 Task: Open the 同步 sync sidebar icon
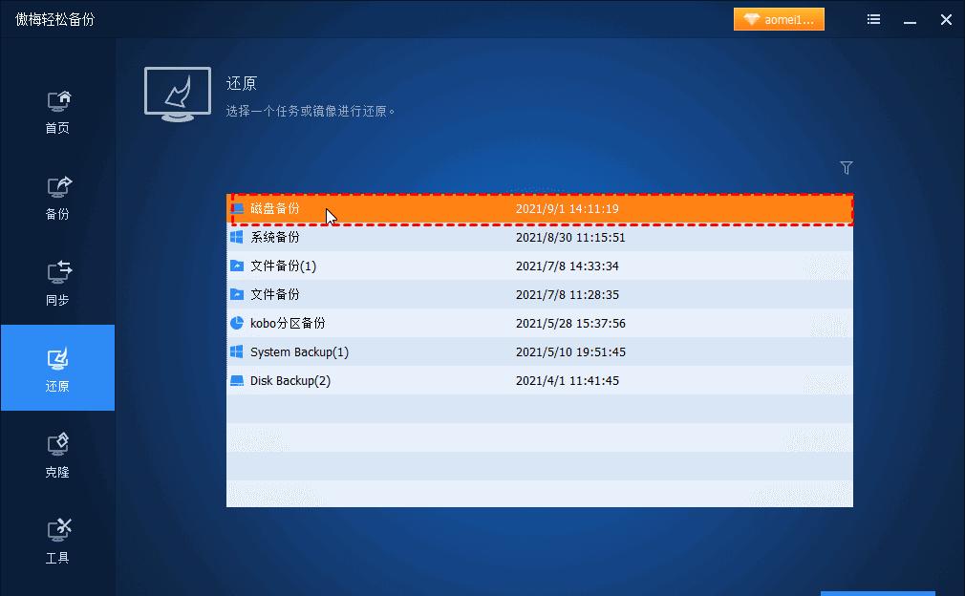click(58, 273)
